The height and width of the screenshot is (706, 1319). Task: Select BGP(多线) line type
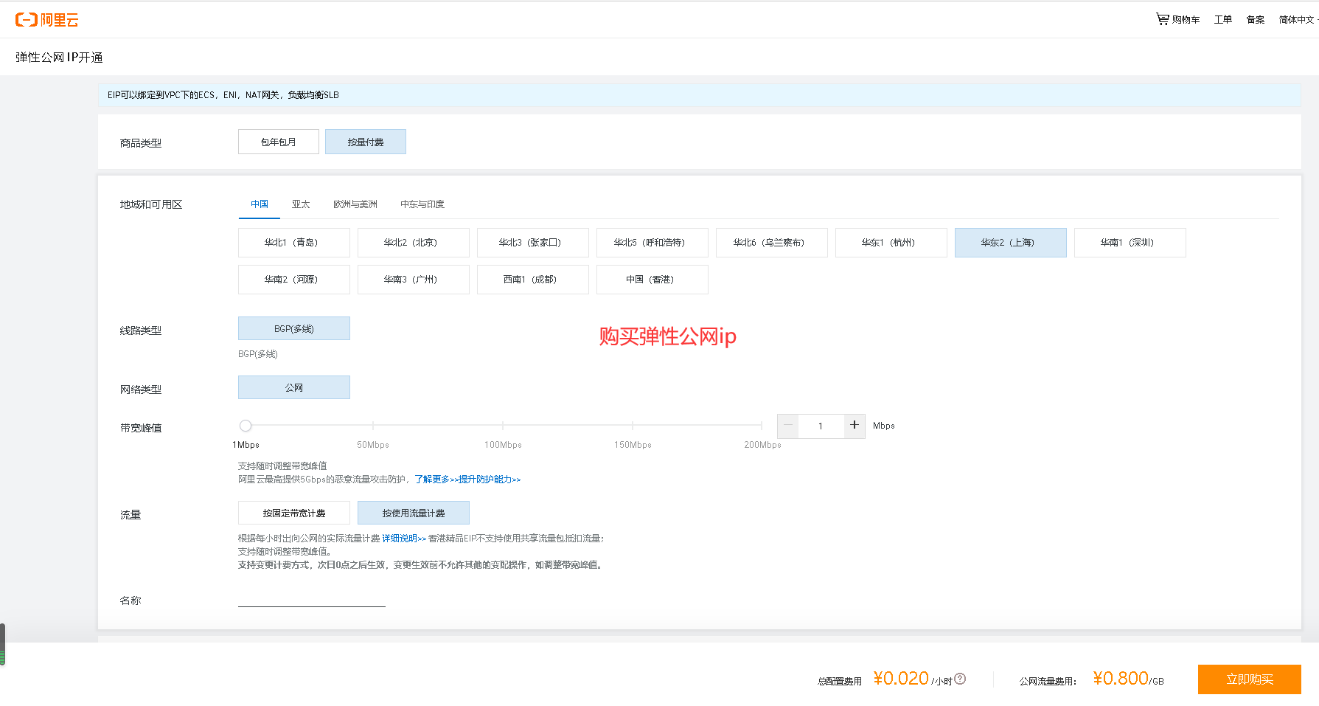coord(294,328)
